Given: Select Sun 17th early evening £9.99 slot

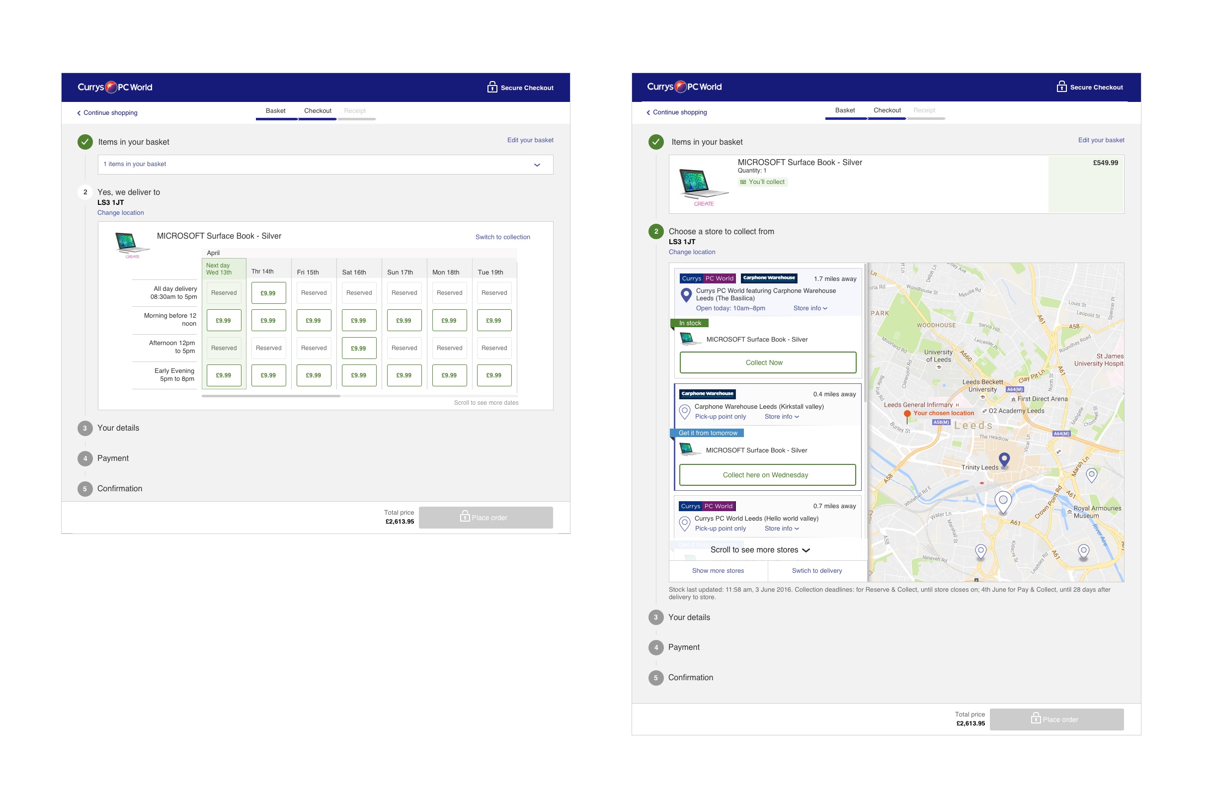Looking at the screenshot, I should tap(404, 375).
